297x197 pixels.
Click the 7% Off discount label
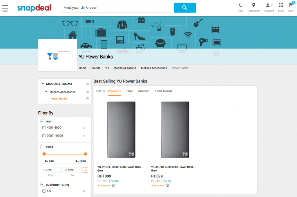[166, 181]
